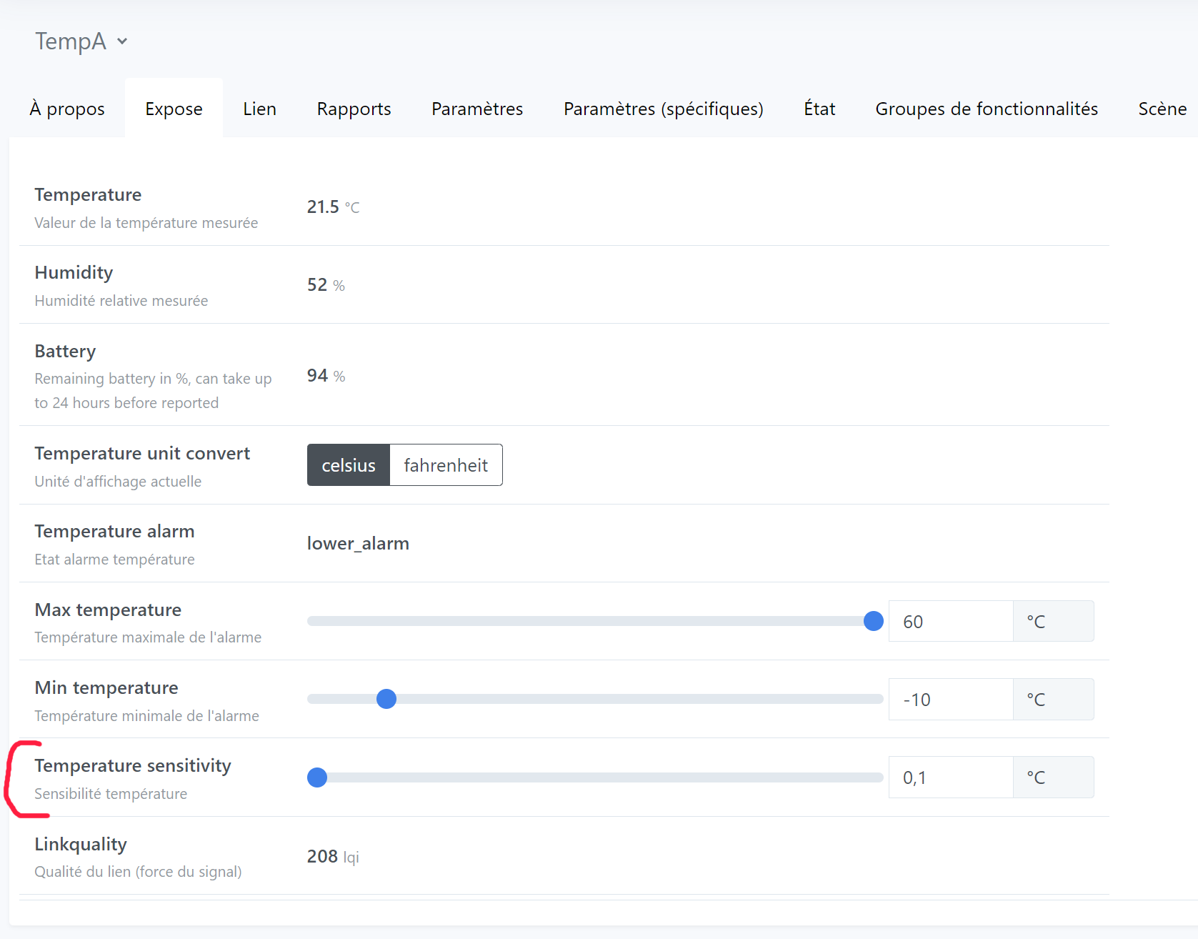The width and height of the screenshot is (1198, 939).
Task: Switch unit to fahrenheit
Action: (446, 465)
